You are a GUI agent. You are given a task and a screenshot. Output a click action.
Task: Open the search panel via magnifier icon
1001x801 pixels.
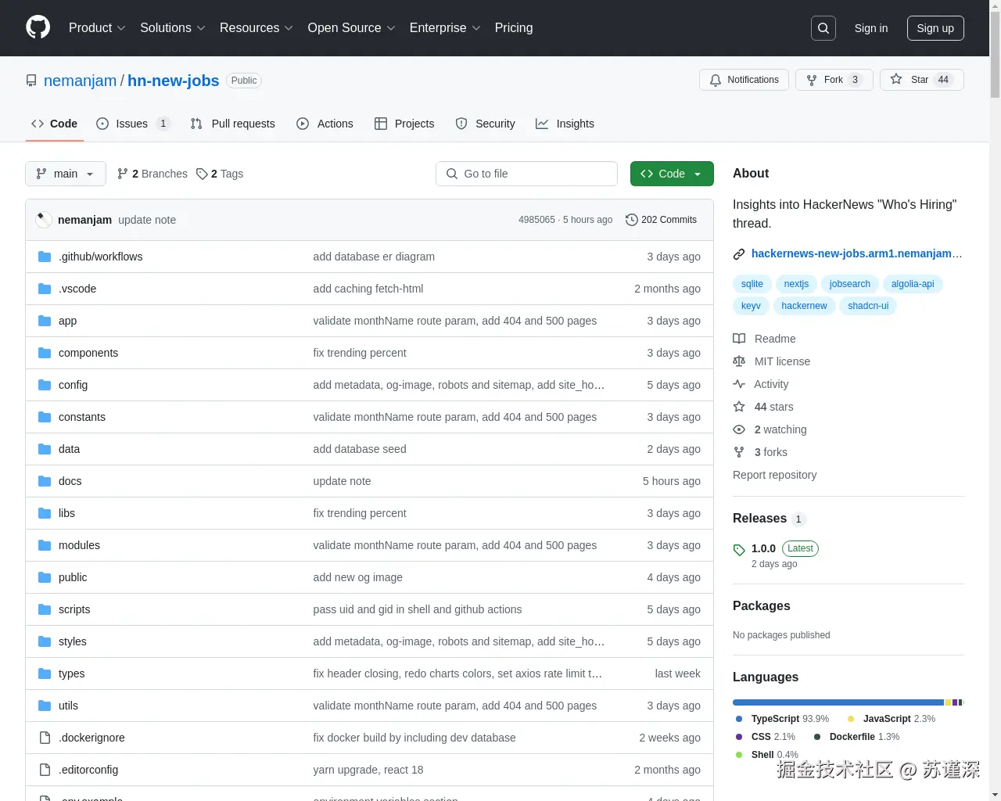(823, 27)
